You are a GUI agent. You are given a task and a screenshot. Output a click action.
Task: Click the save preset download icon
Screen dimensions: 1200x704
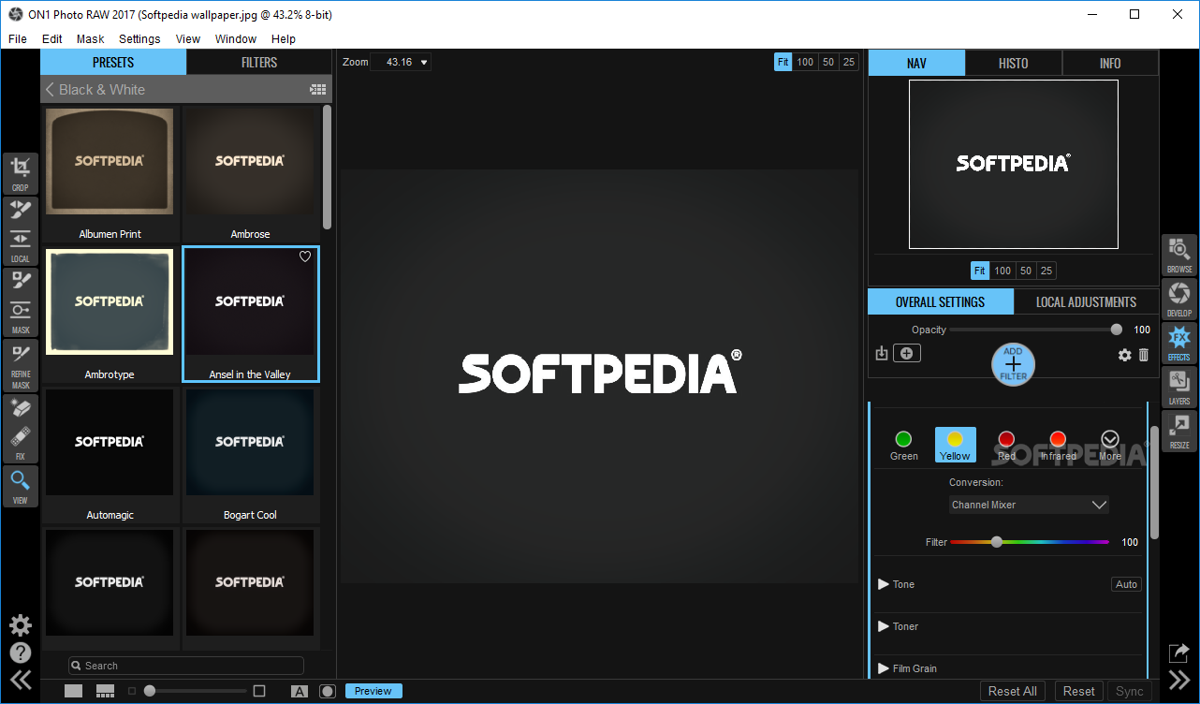click(x=881, y=353)
